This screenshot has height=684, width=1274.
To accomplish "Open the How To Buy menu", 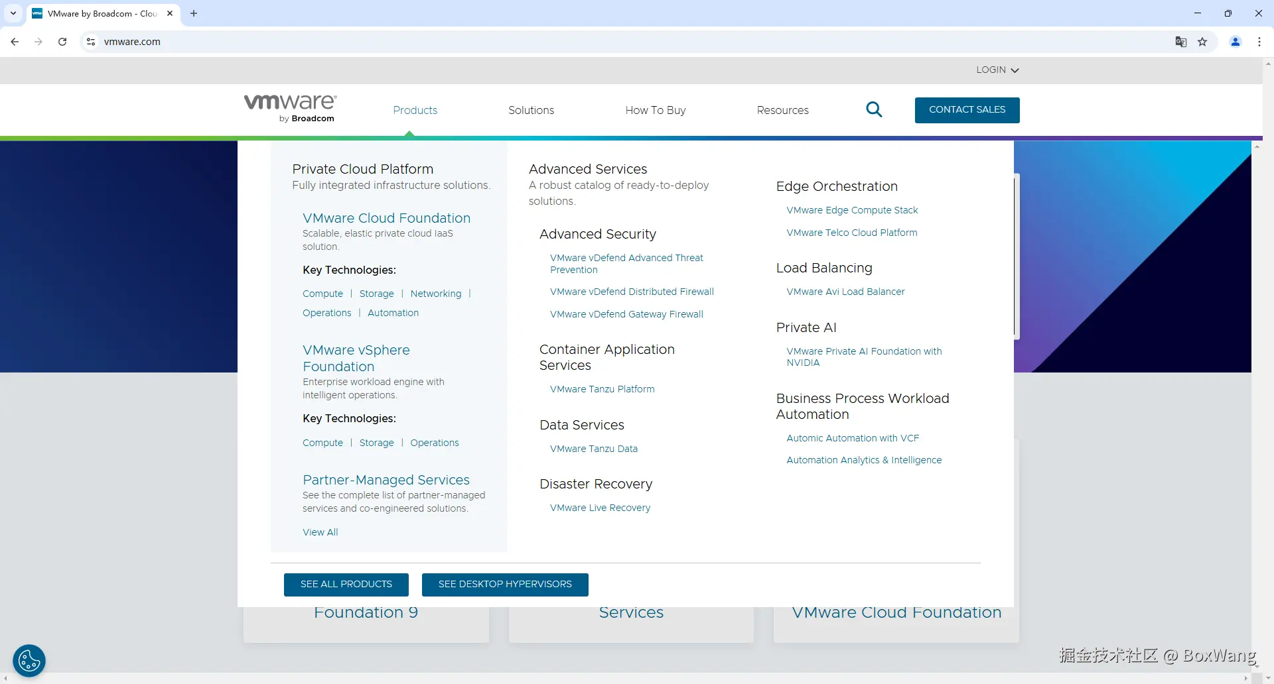I will tap(656, 110).
